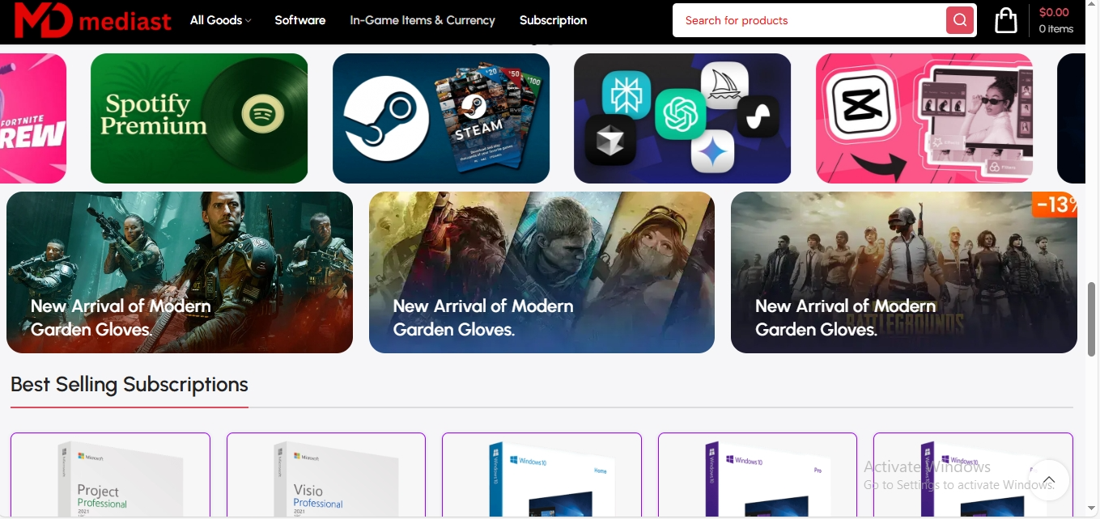Open the PUBG banner with -13% badge
This screenshot has width=1100, height=519.
[x=903, y=272]
